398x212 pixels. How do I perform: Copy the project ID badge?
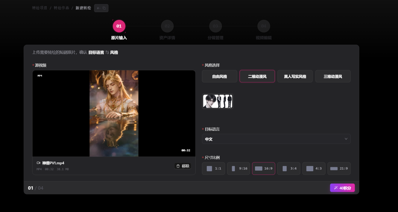[x=101, y=8]
